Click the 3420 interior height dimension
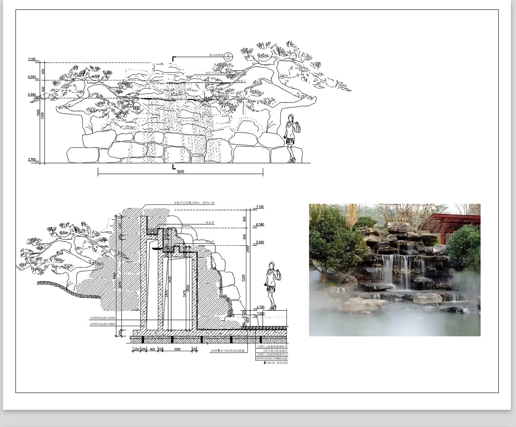Image resolution: width=516 pixels, height=427 pixels. 170,280
